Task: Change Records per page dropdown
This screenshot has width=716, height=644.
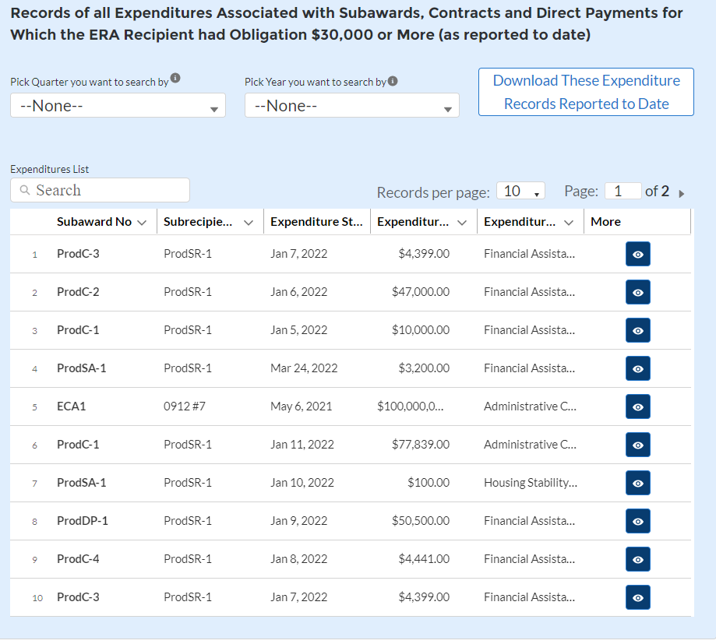Action: point(520,192)
